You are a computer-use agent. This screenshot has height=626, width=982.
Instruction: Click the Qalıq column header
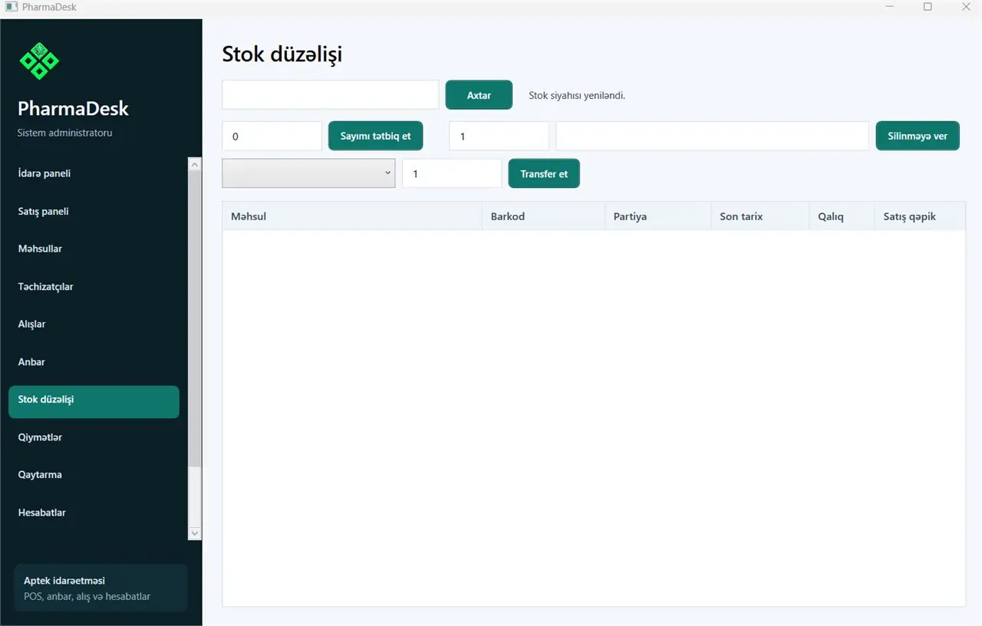(842, 216)
